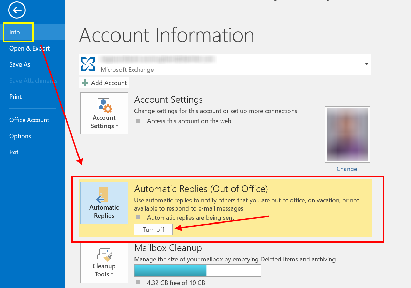Open the Print page
Screen dimensions: 411x288
[x=15, y=97]
